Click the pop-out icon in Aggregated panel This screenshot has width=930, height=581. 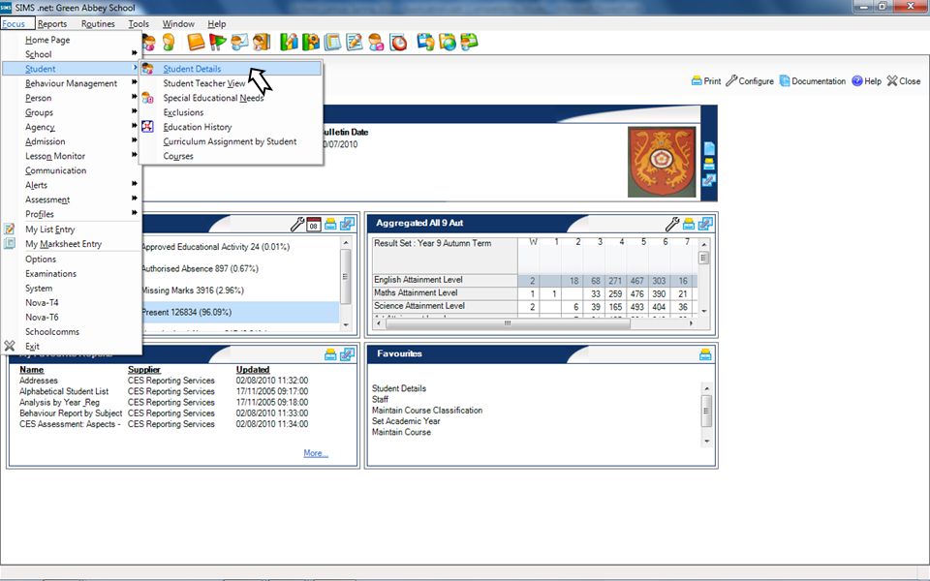[705, 224]
